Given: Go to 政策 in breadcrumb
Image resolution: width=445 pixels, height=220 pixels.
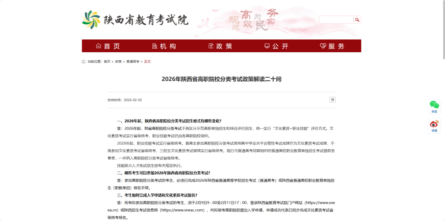Looking at the screenshot, I should 118,61.
